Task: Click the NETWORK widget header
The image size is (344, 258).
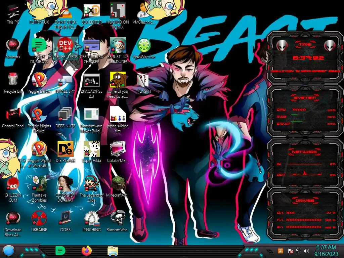Action: [x=305, y=152]
